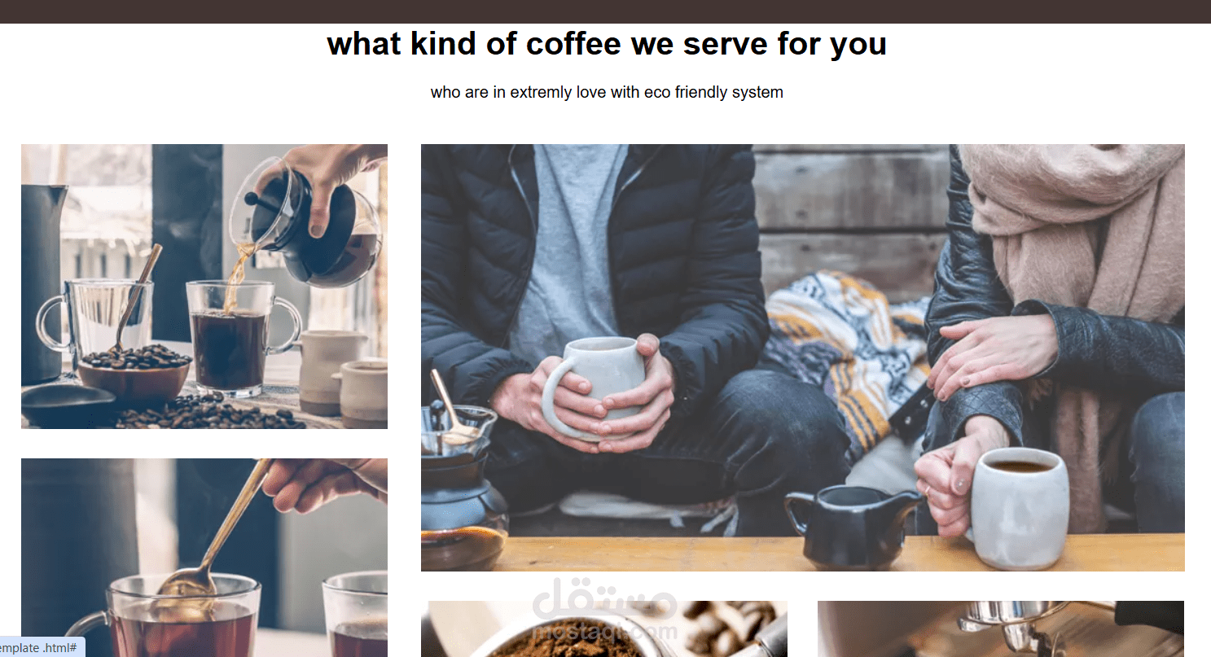1211x657 pixels.
Task: Select the espresso machine photo
Action: pyautogui.click(x=1001, y=629)
